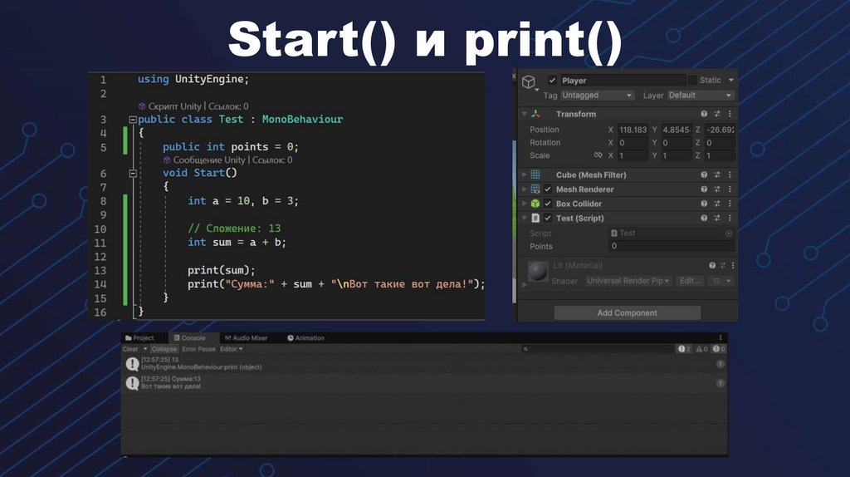
Task: Disable the Mesh Renderer component checkbox
Action: coord(548,189)
